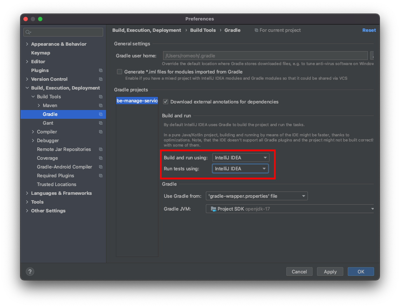Enable Generate *.iml files for modules checkbox
The width and height of the screenshot is (400, 307).
coord(120,72)
